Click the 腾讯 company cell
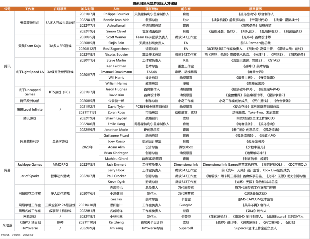 tap(7, 66)
